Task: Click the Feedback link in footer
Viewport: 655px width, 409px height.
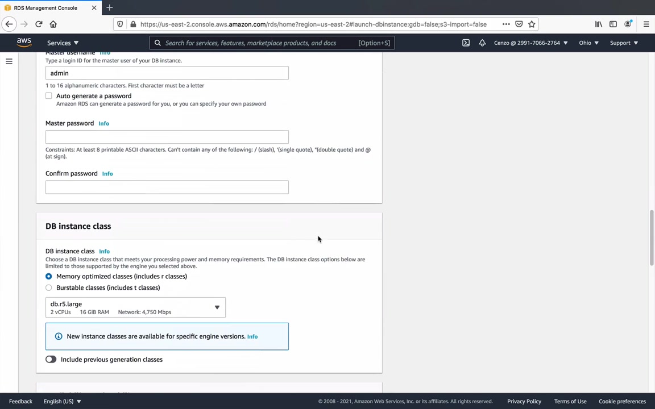Action: coord(20,401)
